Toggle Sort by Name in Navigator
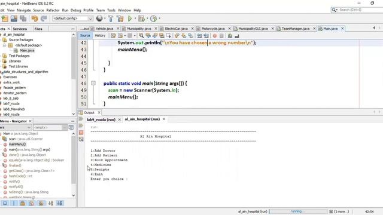The width and height of the screenshot is (383, 215). pos(51,203)
